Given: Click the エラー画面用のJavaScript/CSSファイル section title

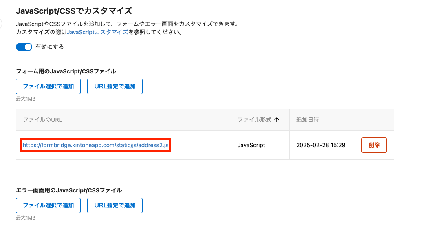Looking at the screenshot, I should click(x=69, y=190).
